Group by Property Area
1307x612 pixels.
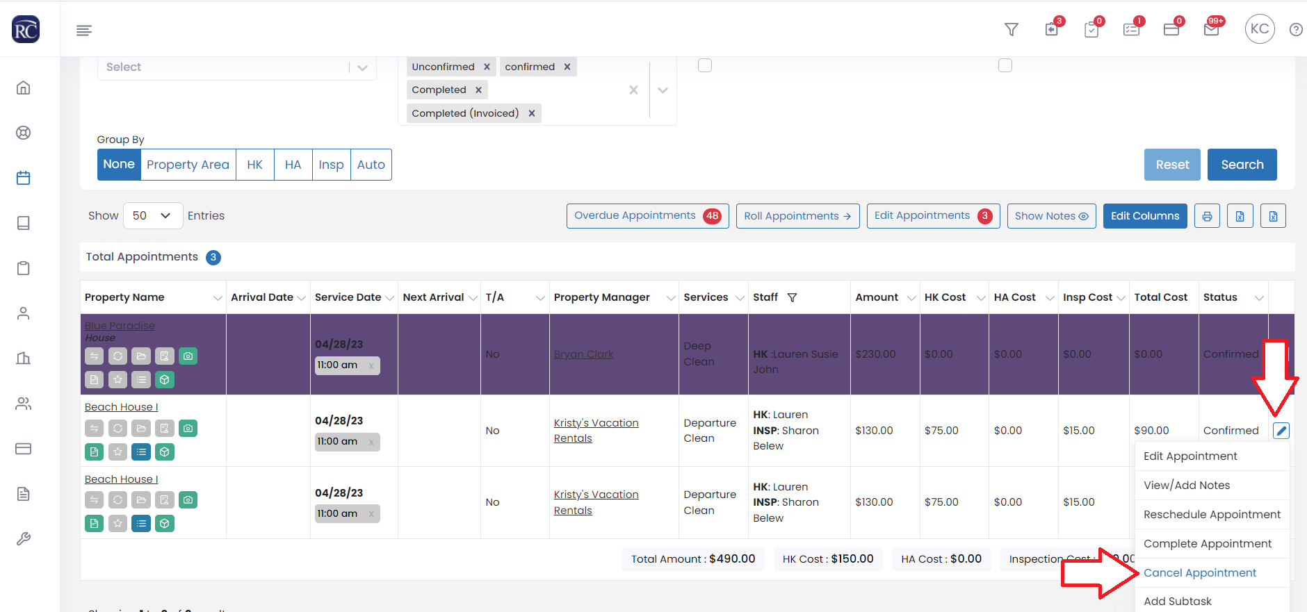188,165
